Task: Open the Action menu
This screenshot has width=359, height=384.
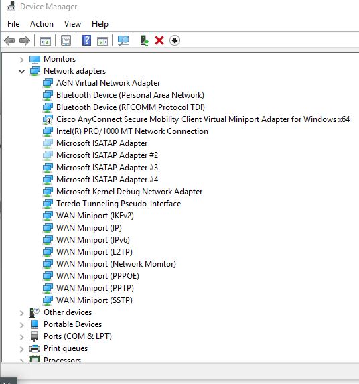Action: point(42,24)
